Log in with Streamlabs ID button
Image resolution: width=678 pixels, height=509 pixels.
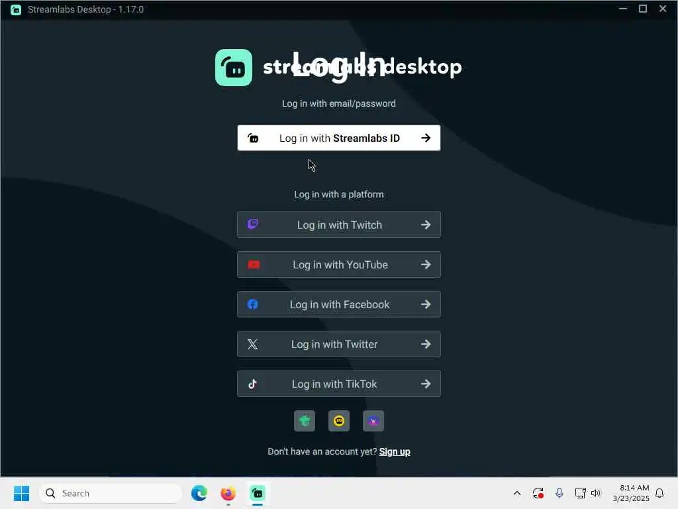tap(338, 138)
